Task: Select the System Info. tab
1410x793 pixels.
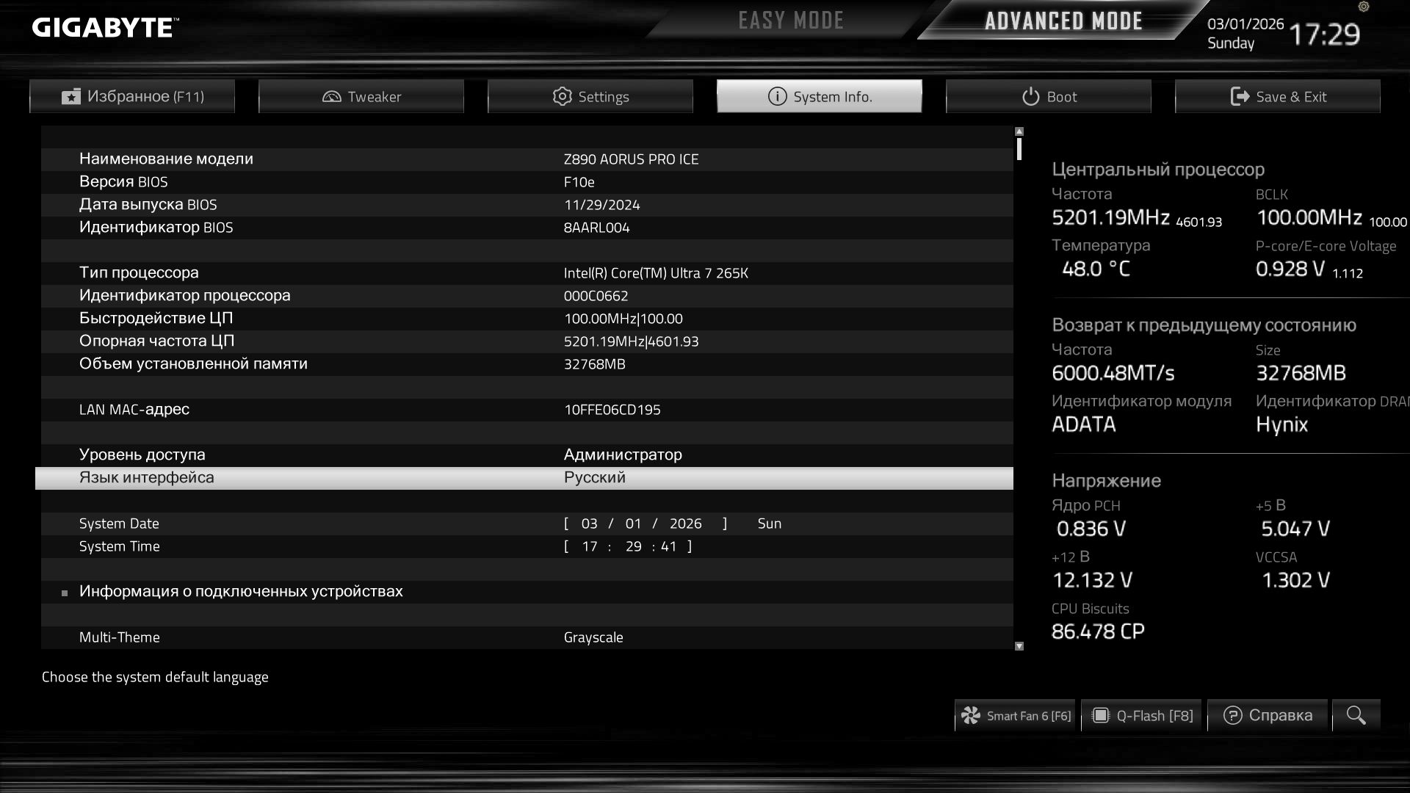Action: pos(820,96)
